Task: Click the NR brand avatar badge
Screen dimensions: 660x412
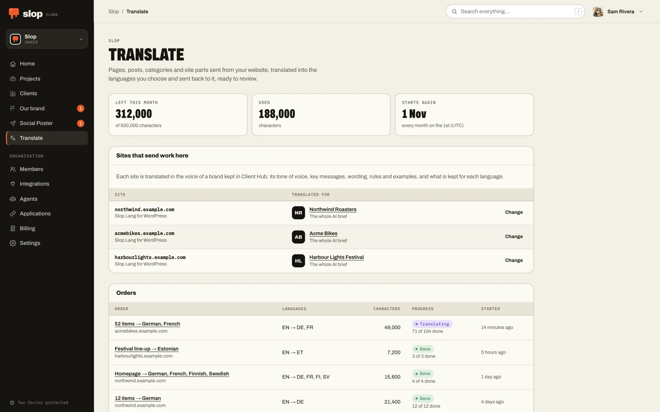Action: [x=298, y=213]
